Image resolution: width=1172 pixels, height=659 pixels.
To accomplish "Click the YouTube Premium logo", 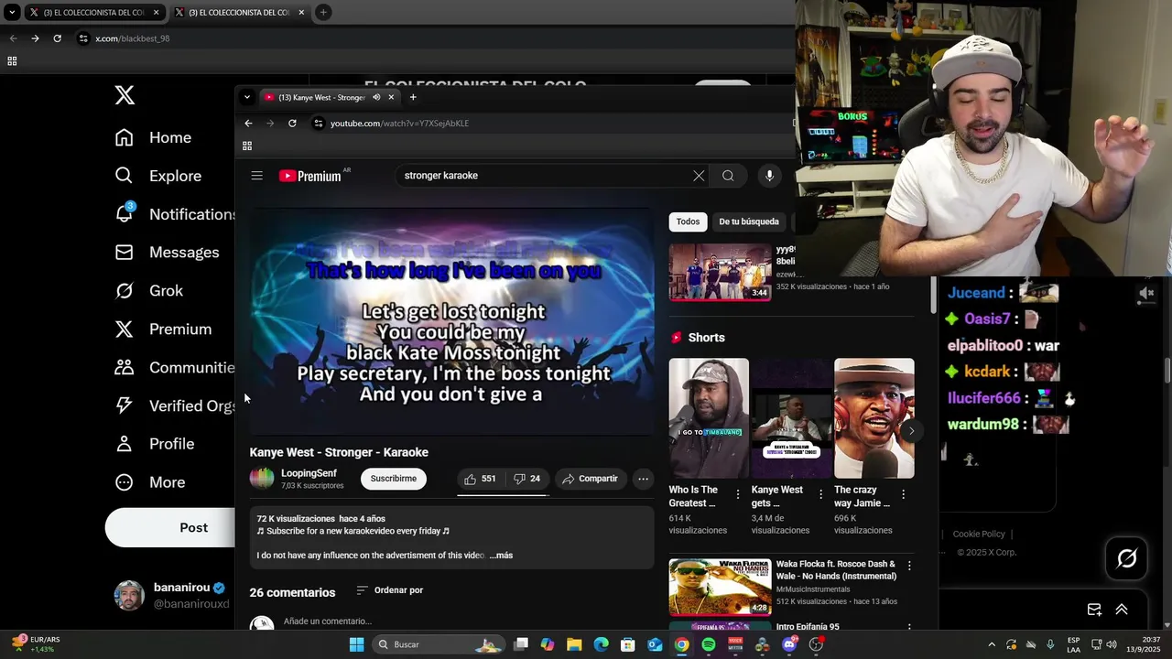I will coord(310,176).
